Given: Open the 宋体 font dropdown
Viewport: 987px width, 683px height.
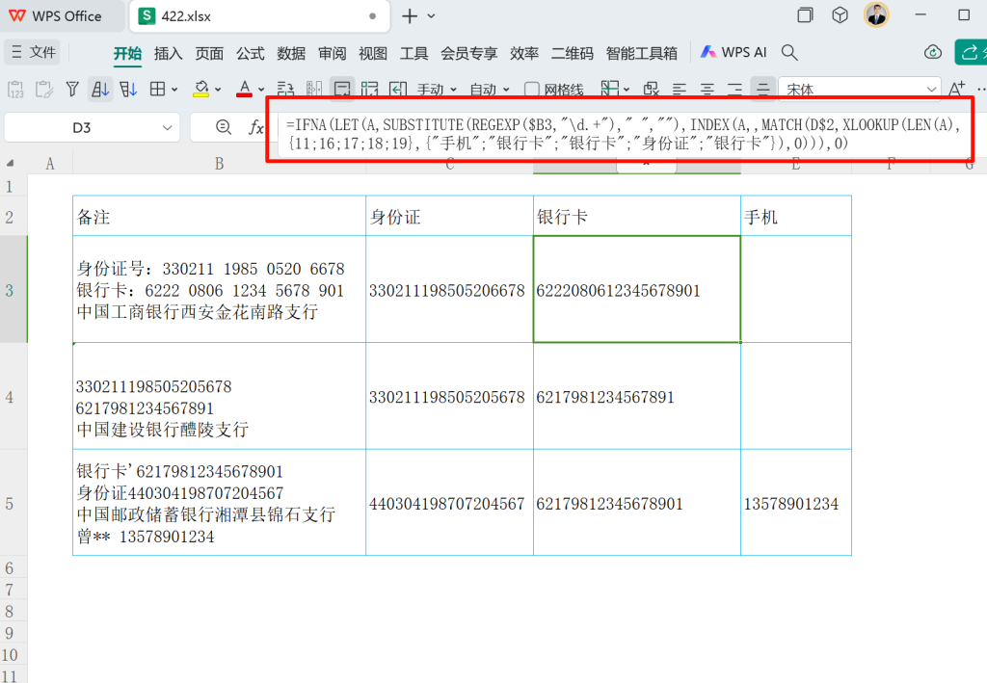Looking at the screenshot, I should tap(931, 90).
